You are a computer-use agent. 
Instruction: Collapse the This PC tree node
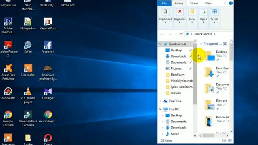tap(160, 109)
